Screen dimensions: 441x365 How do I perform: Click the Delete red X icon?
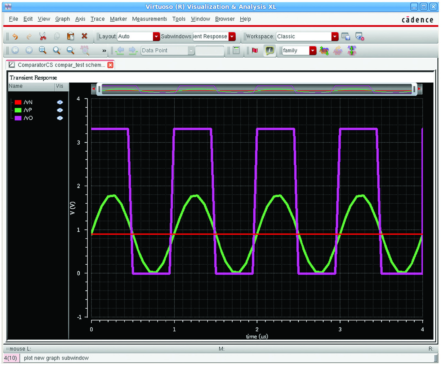[x=84, y=36]
